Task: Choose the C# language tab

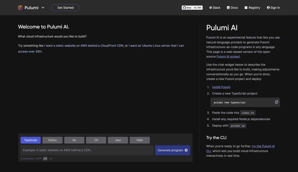Action: tap(96, 140)
